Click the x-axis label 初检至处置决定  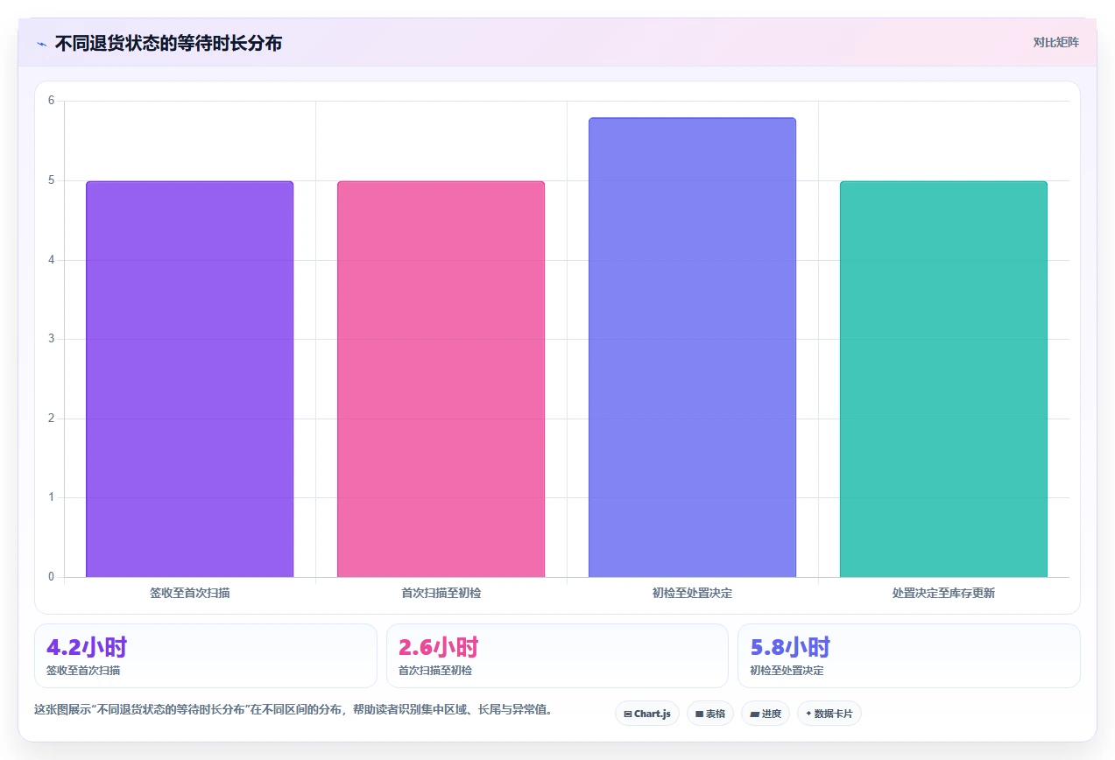[x=692, y=593]
